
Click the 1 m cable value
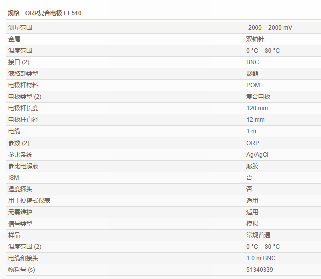point(251,131)
